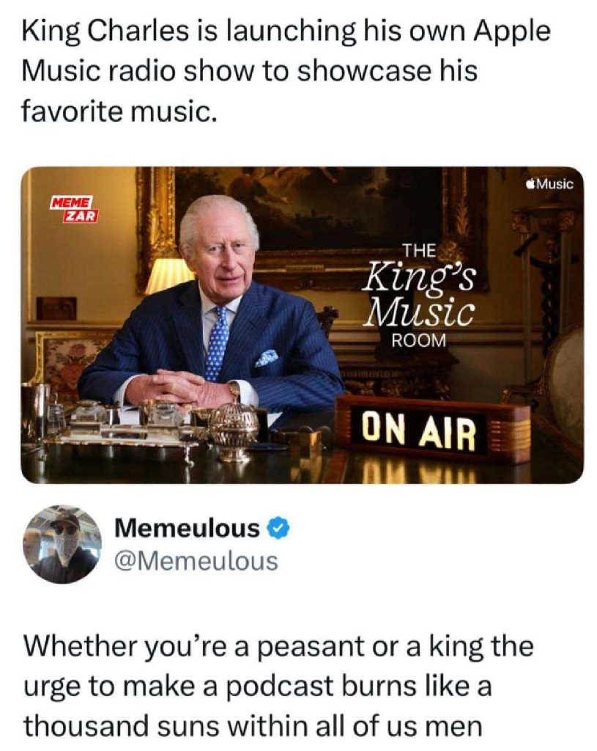This screenshot has width=597, height=751.
Task: Open The King's Music Room image
Action: 303,325
